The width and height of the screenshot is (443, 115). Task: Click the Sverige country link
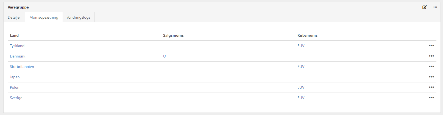16,98
